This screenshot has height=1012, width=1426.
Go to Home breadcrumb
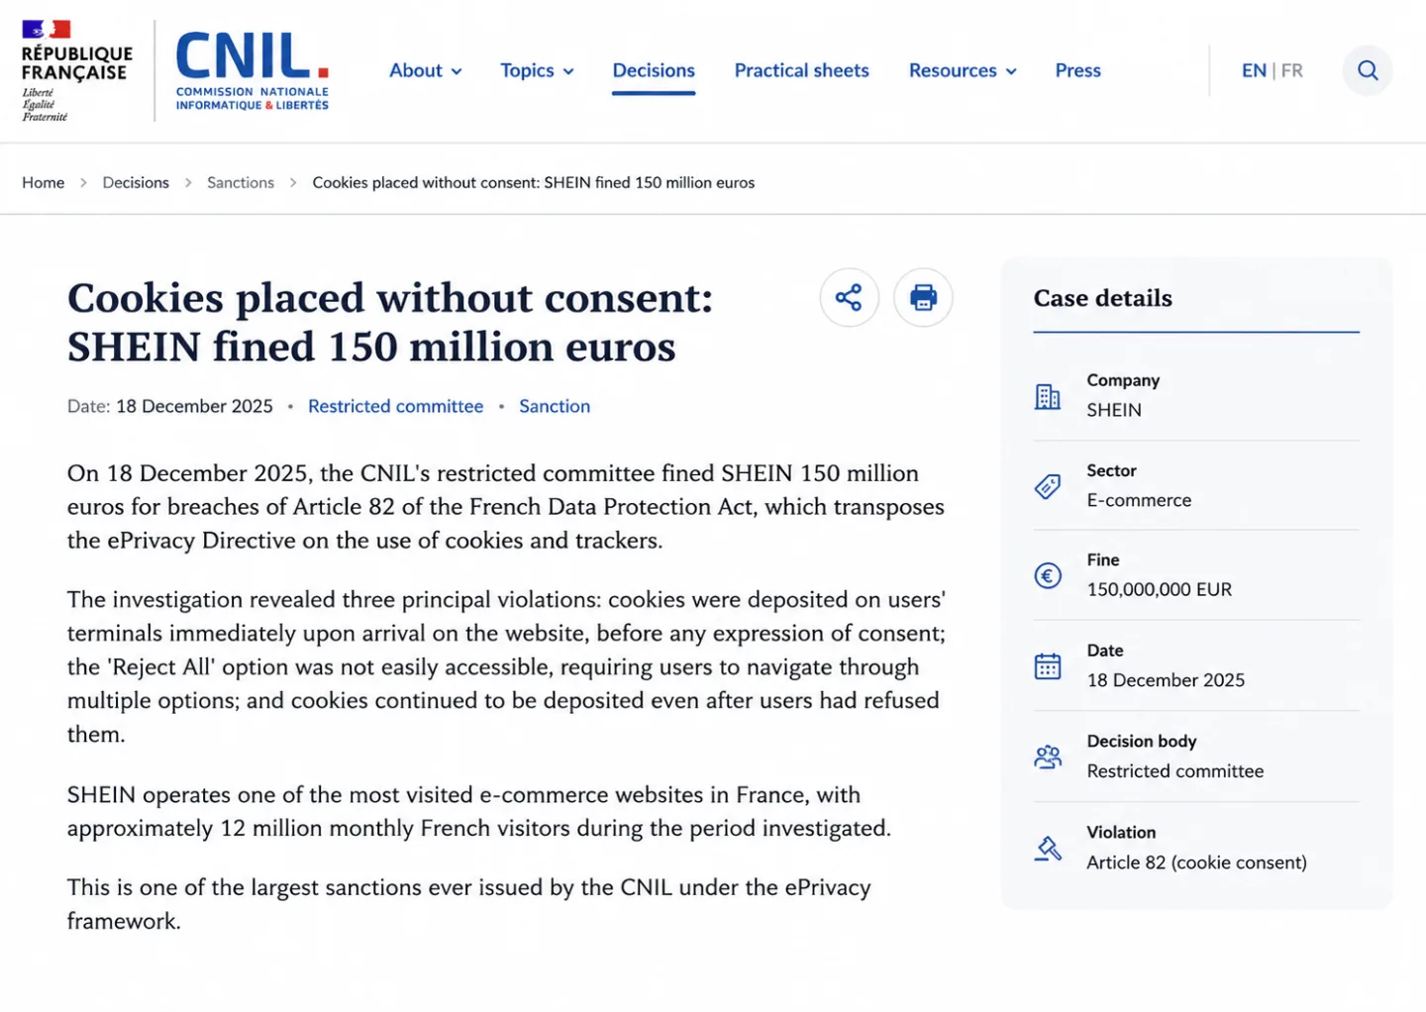pos(44,182)
